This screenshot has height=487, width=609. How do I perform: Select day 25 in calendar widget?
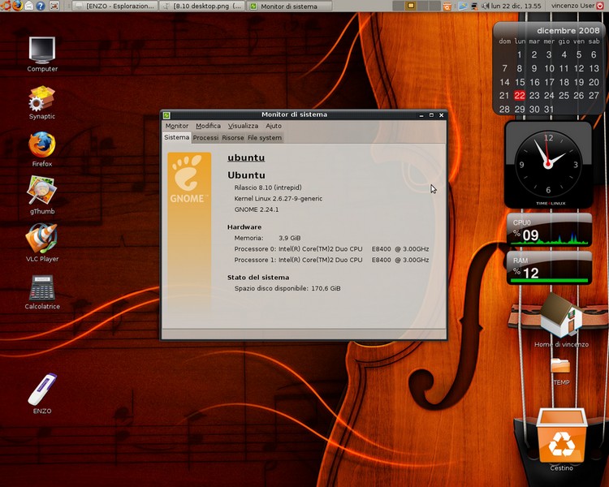click(x=564, y=96)
